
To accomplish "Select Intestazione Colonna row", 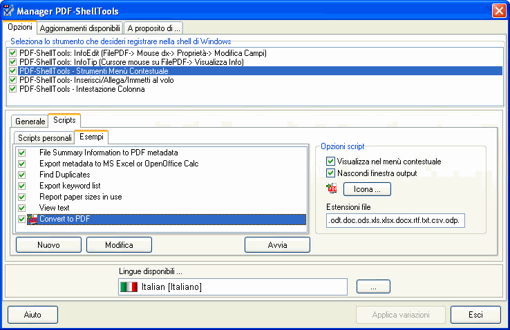I will [82, 89].
